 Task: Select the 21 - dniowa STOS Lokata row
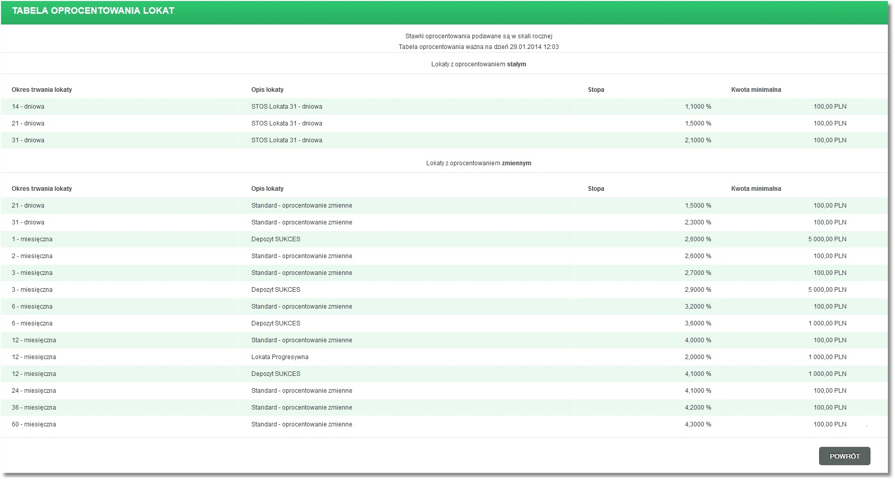tap(444, 123)
